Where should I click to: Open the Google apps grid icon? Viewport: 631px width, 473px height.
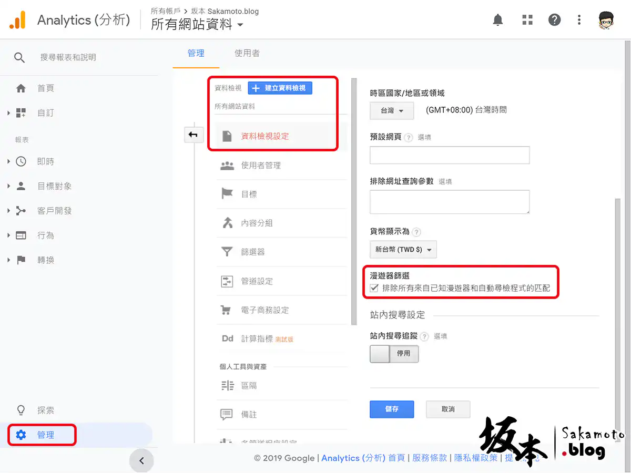point(527,20)
